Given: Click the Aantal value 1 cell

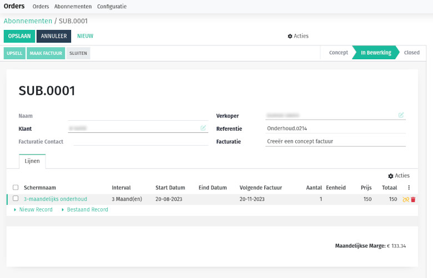Looking at the screenshot, I should [x=321, y=199].
